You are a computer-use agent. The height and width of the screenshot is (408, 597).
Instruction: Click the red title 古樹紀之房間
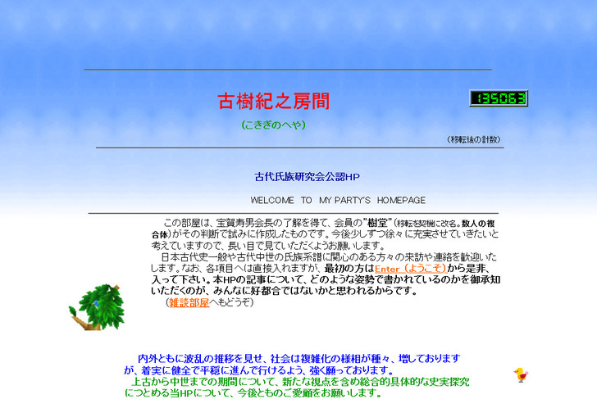point(273,102)
